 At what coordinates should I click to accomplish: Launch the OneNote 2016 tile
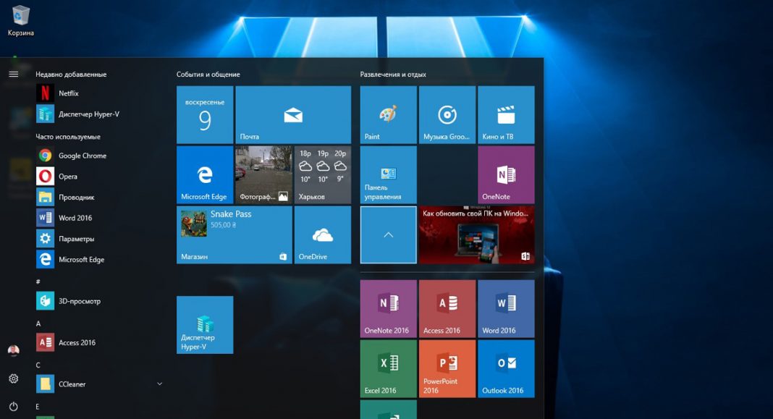(389, 309)
